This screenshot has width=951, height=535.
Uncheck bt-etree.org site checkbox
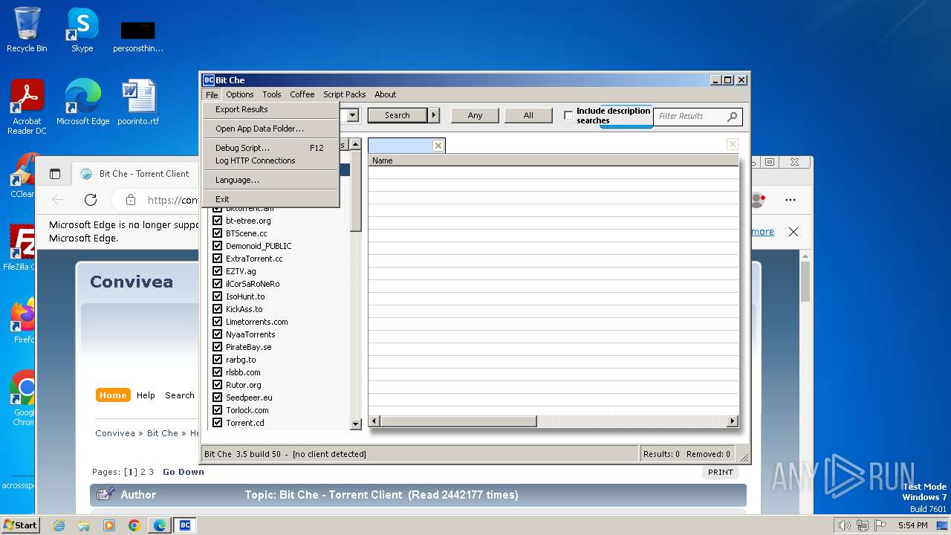click(x=218, y=221)
